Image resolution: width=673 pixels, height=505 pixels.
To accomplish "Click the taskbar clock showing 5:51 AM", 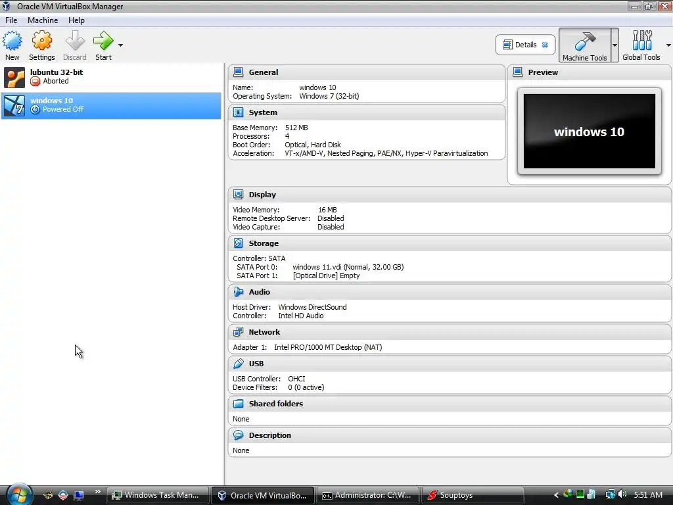I will tap(648, 495).
